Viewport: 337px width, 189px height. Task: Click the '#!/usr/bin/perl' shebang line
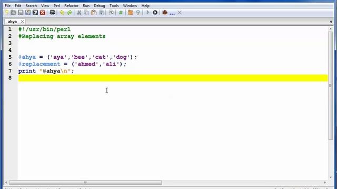click(x=44, y=29)
